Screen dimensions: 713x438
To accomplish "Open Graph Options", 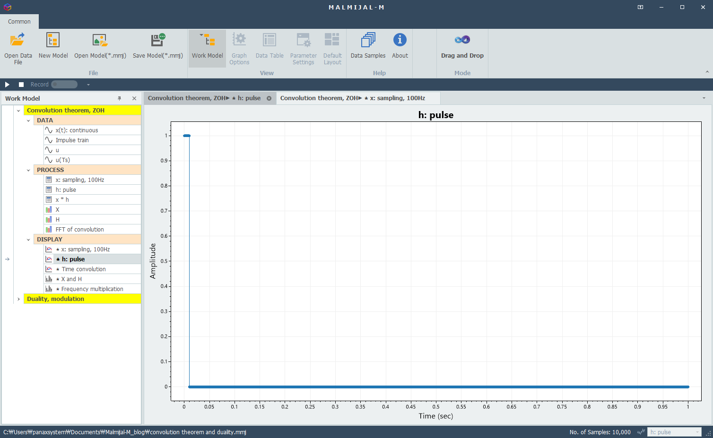I will [x=239, y=48].
